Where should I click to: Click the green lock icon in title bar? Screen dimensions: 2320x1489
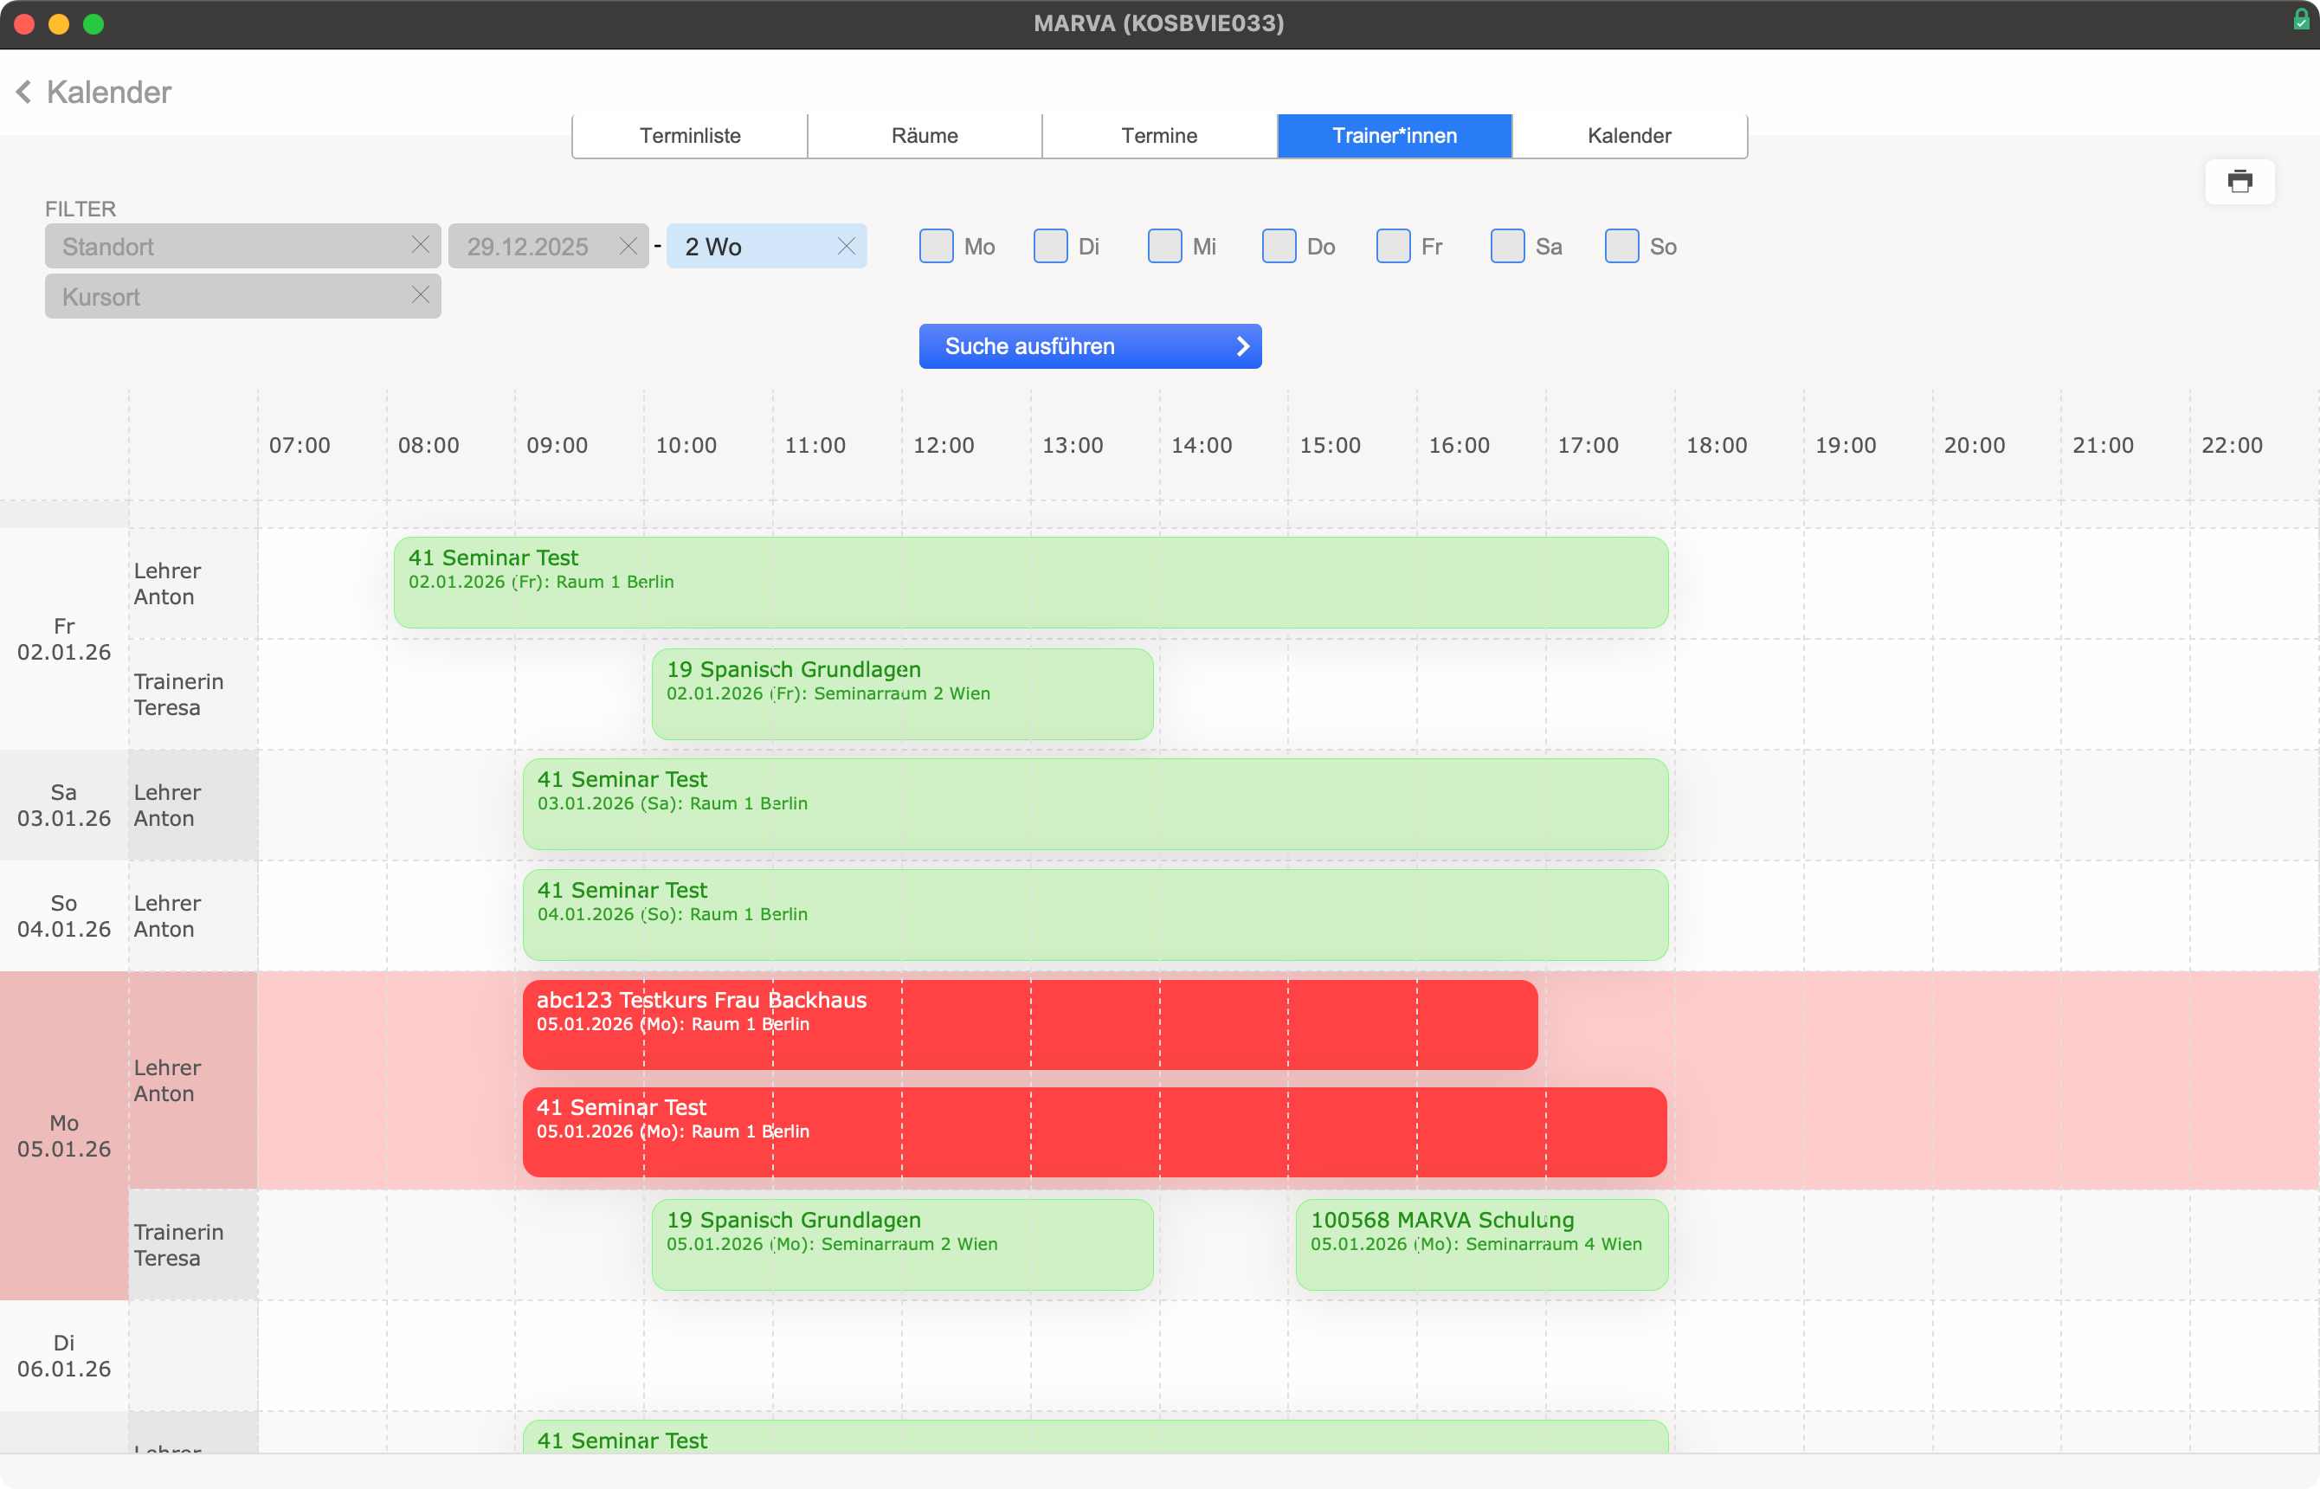(x=2302, y=20)
